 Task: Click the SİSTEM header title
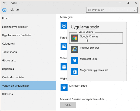(15, 10)
